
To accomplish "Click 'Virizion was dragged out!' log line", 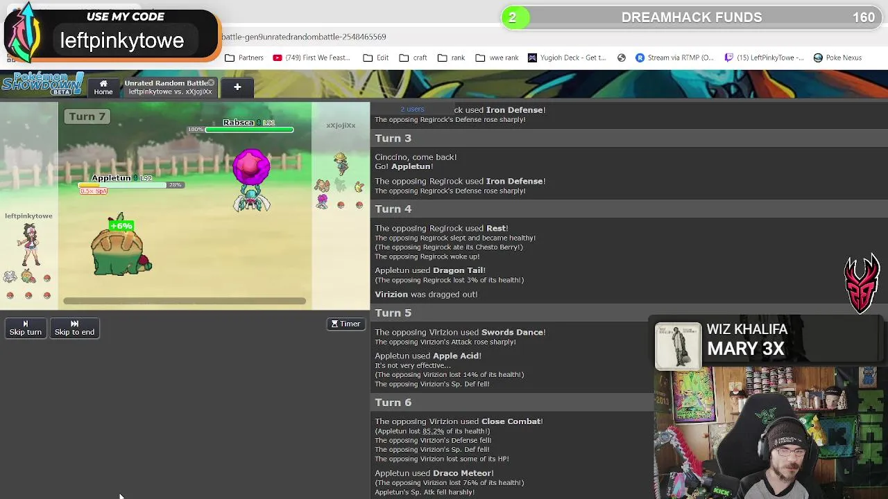I will 426,294.
